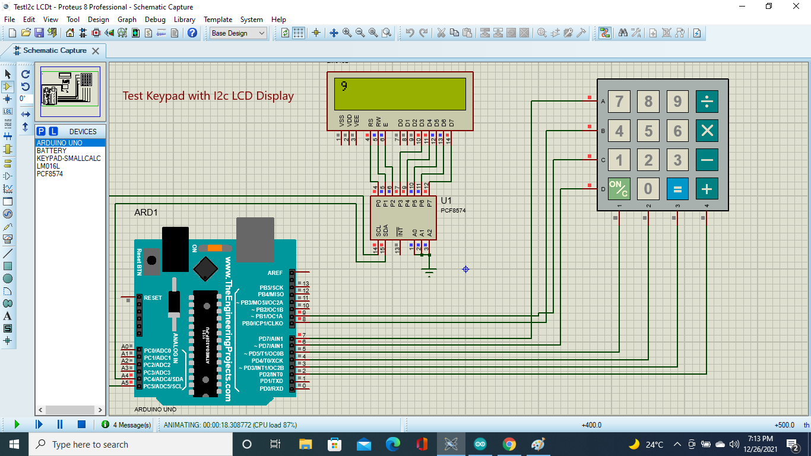Select LM016L in devices list
The height and width of the screenshot is (456, 811).
(71, 166)
